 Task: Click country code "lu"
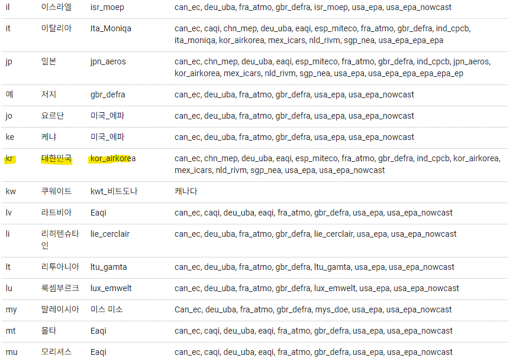(x=9, y=288)
